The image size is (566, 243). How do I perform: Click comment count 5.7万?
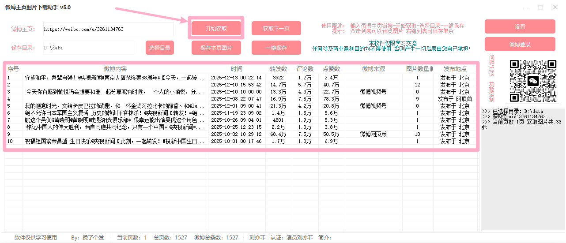305,85
